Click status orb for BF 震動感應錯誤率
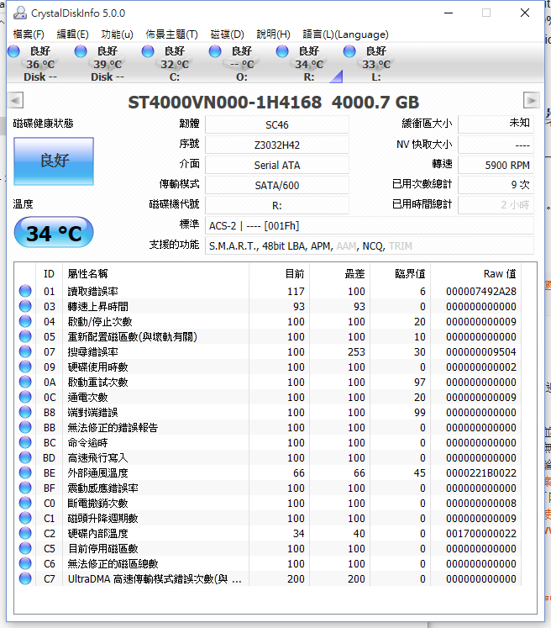The width and height of the screenshot is (551, 628). click(25, 488)
